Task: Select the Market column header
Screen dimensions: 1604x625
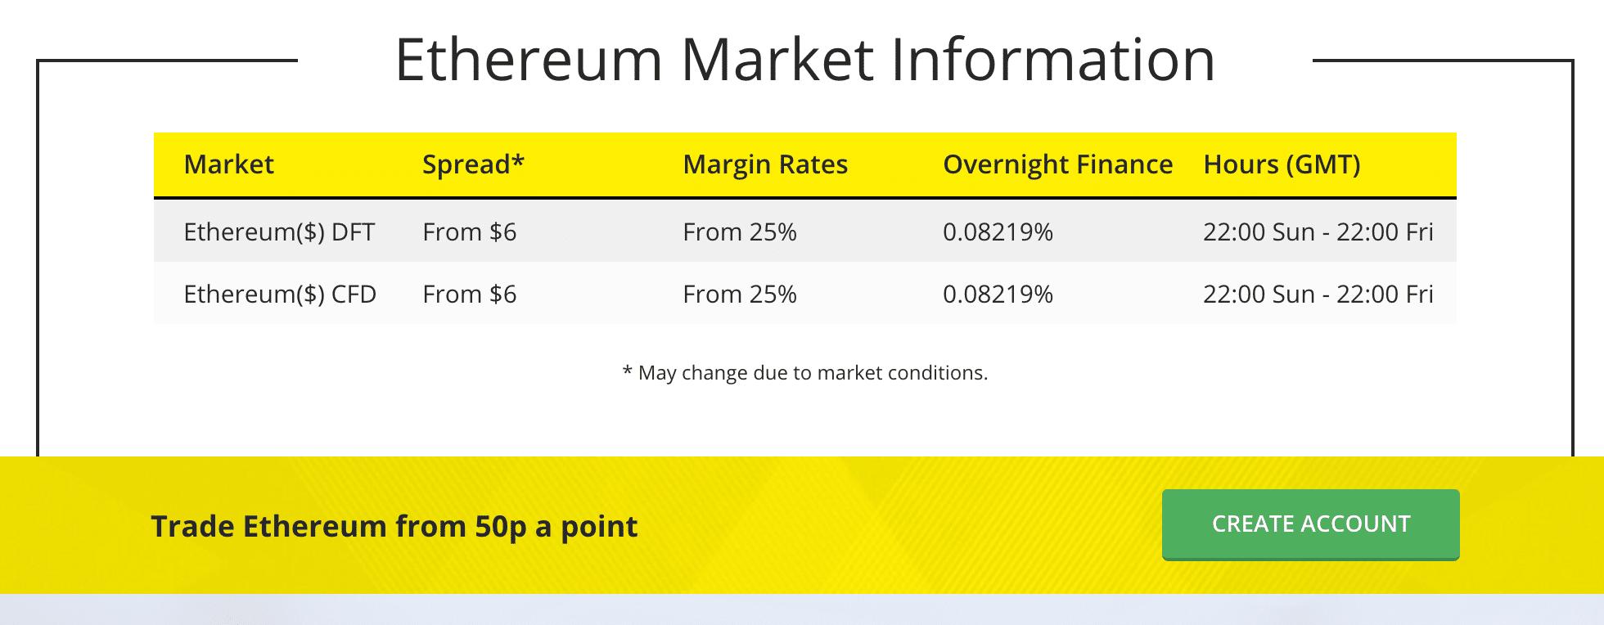Action: 229,164
